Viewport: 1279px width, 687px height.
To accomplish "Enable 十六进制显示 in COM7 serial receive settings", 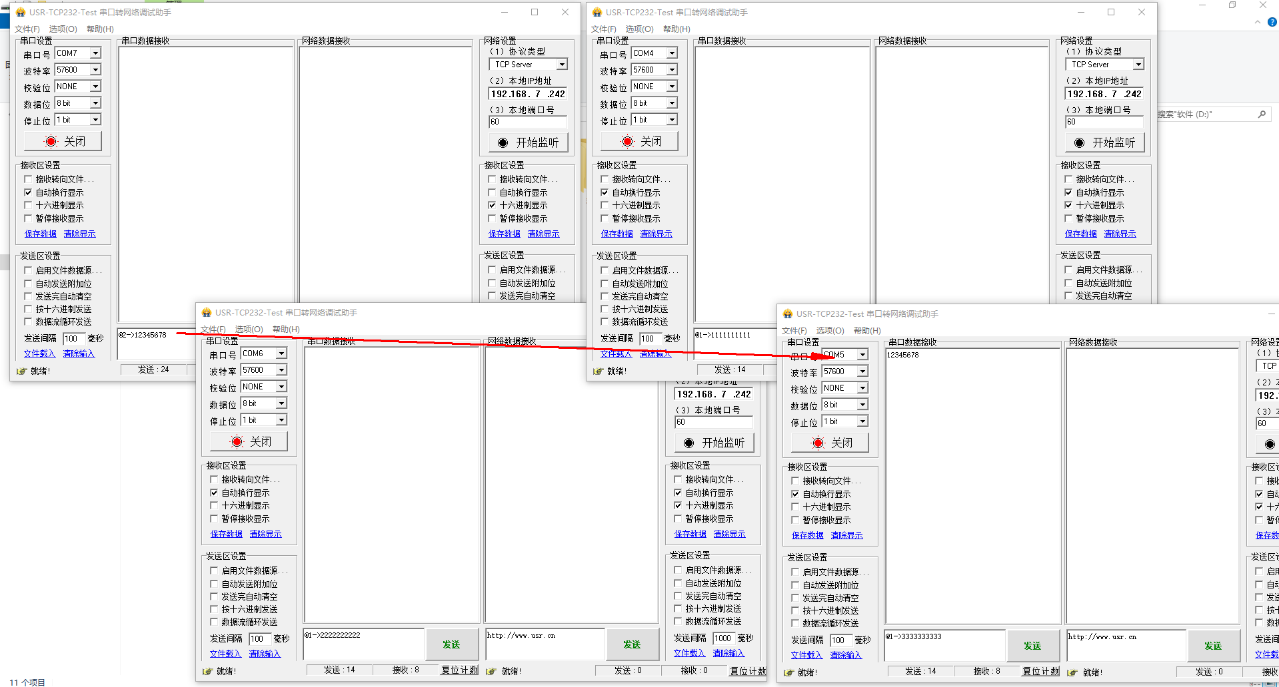I will [x=28, y=206].
